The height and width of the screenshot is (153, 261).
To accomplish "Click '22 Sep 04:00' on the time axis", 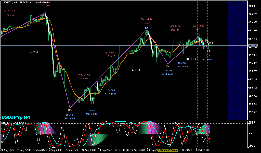I will [x=138, y=150].
